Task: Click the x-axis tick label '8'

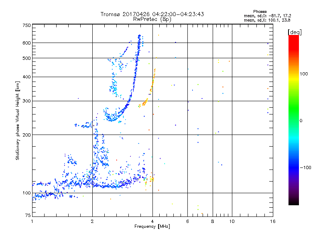Action: coord(213,221)
